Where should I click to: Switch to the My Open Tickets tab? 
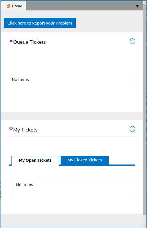point(35,160)
